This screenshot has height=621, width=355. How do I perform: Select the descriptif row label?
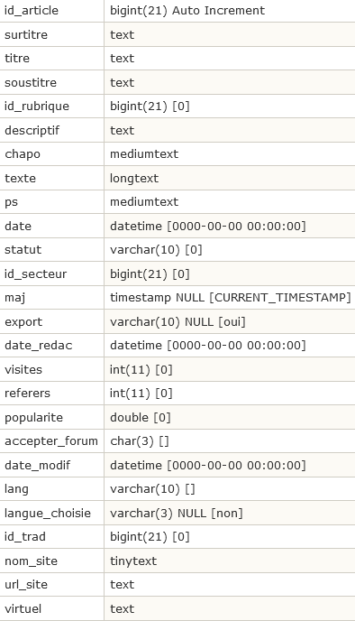pos(32,130)
